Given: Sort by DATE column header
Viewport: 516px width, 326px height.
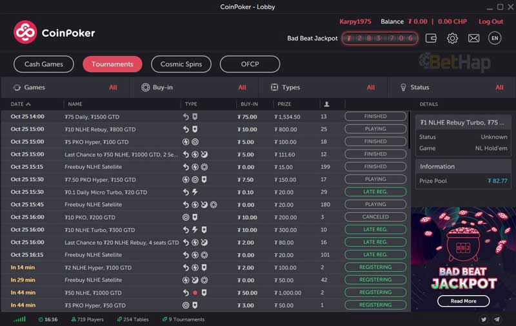Looking at the screenshot, I should (x=21, y=104).
